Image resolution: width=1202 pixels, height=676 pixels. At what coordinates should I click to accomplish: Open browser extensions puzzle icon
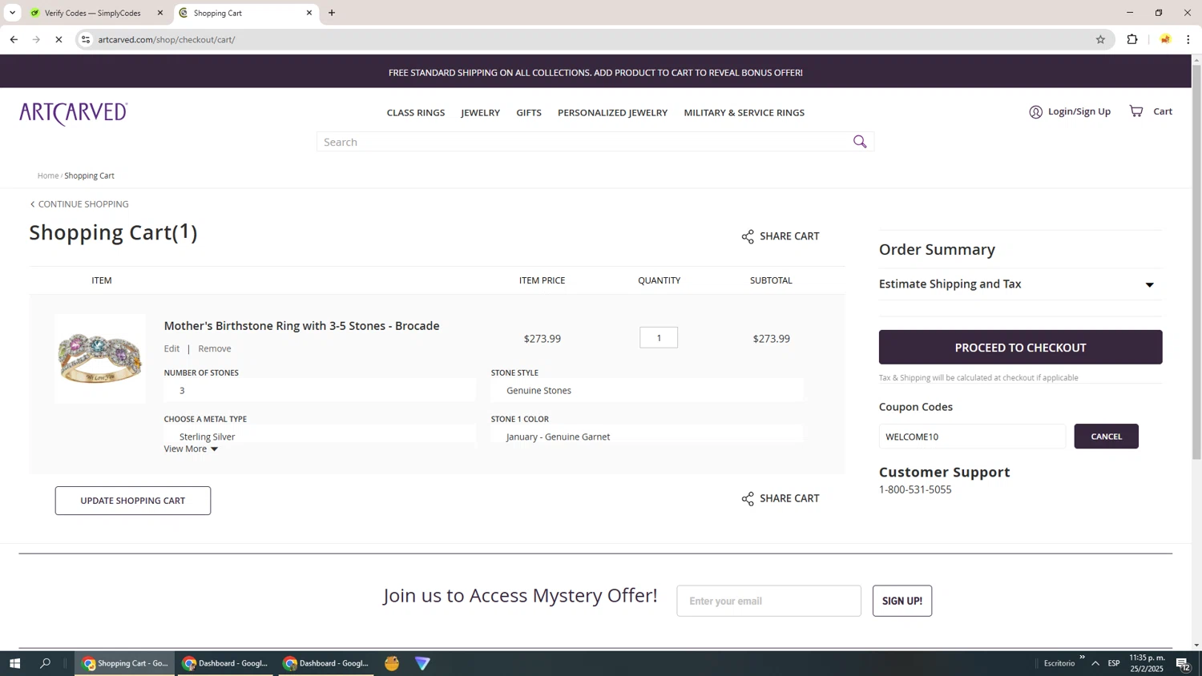pyautogui.click(x=1132, y=39)
